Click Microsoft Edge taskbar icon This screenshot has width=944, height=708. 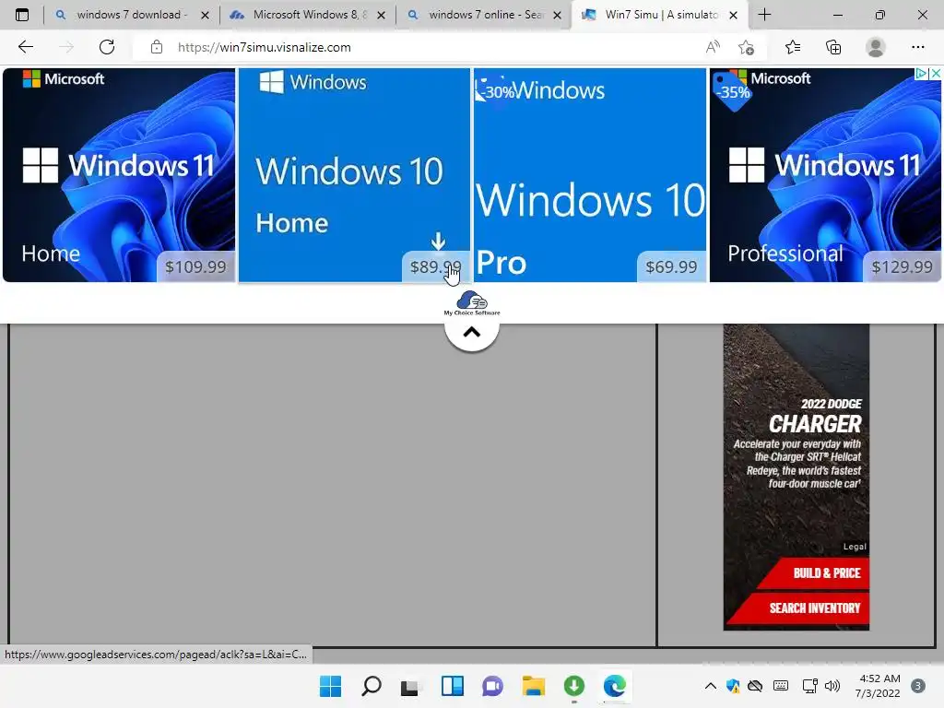615,686
